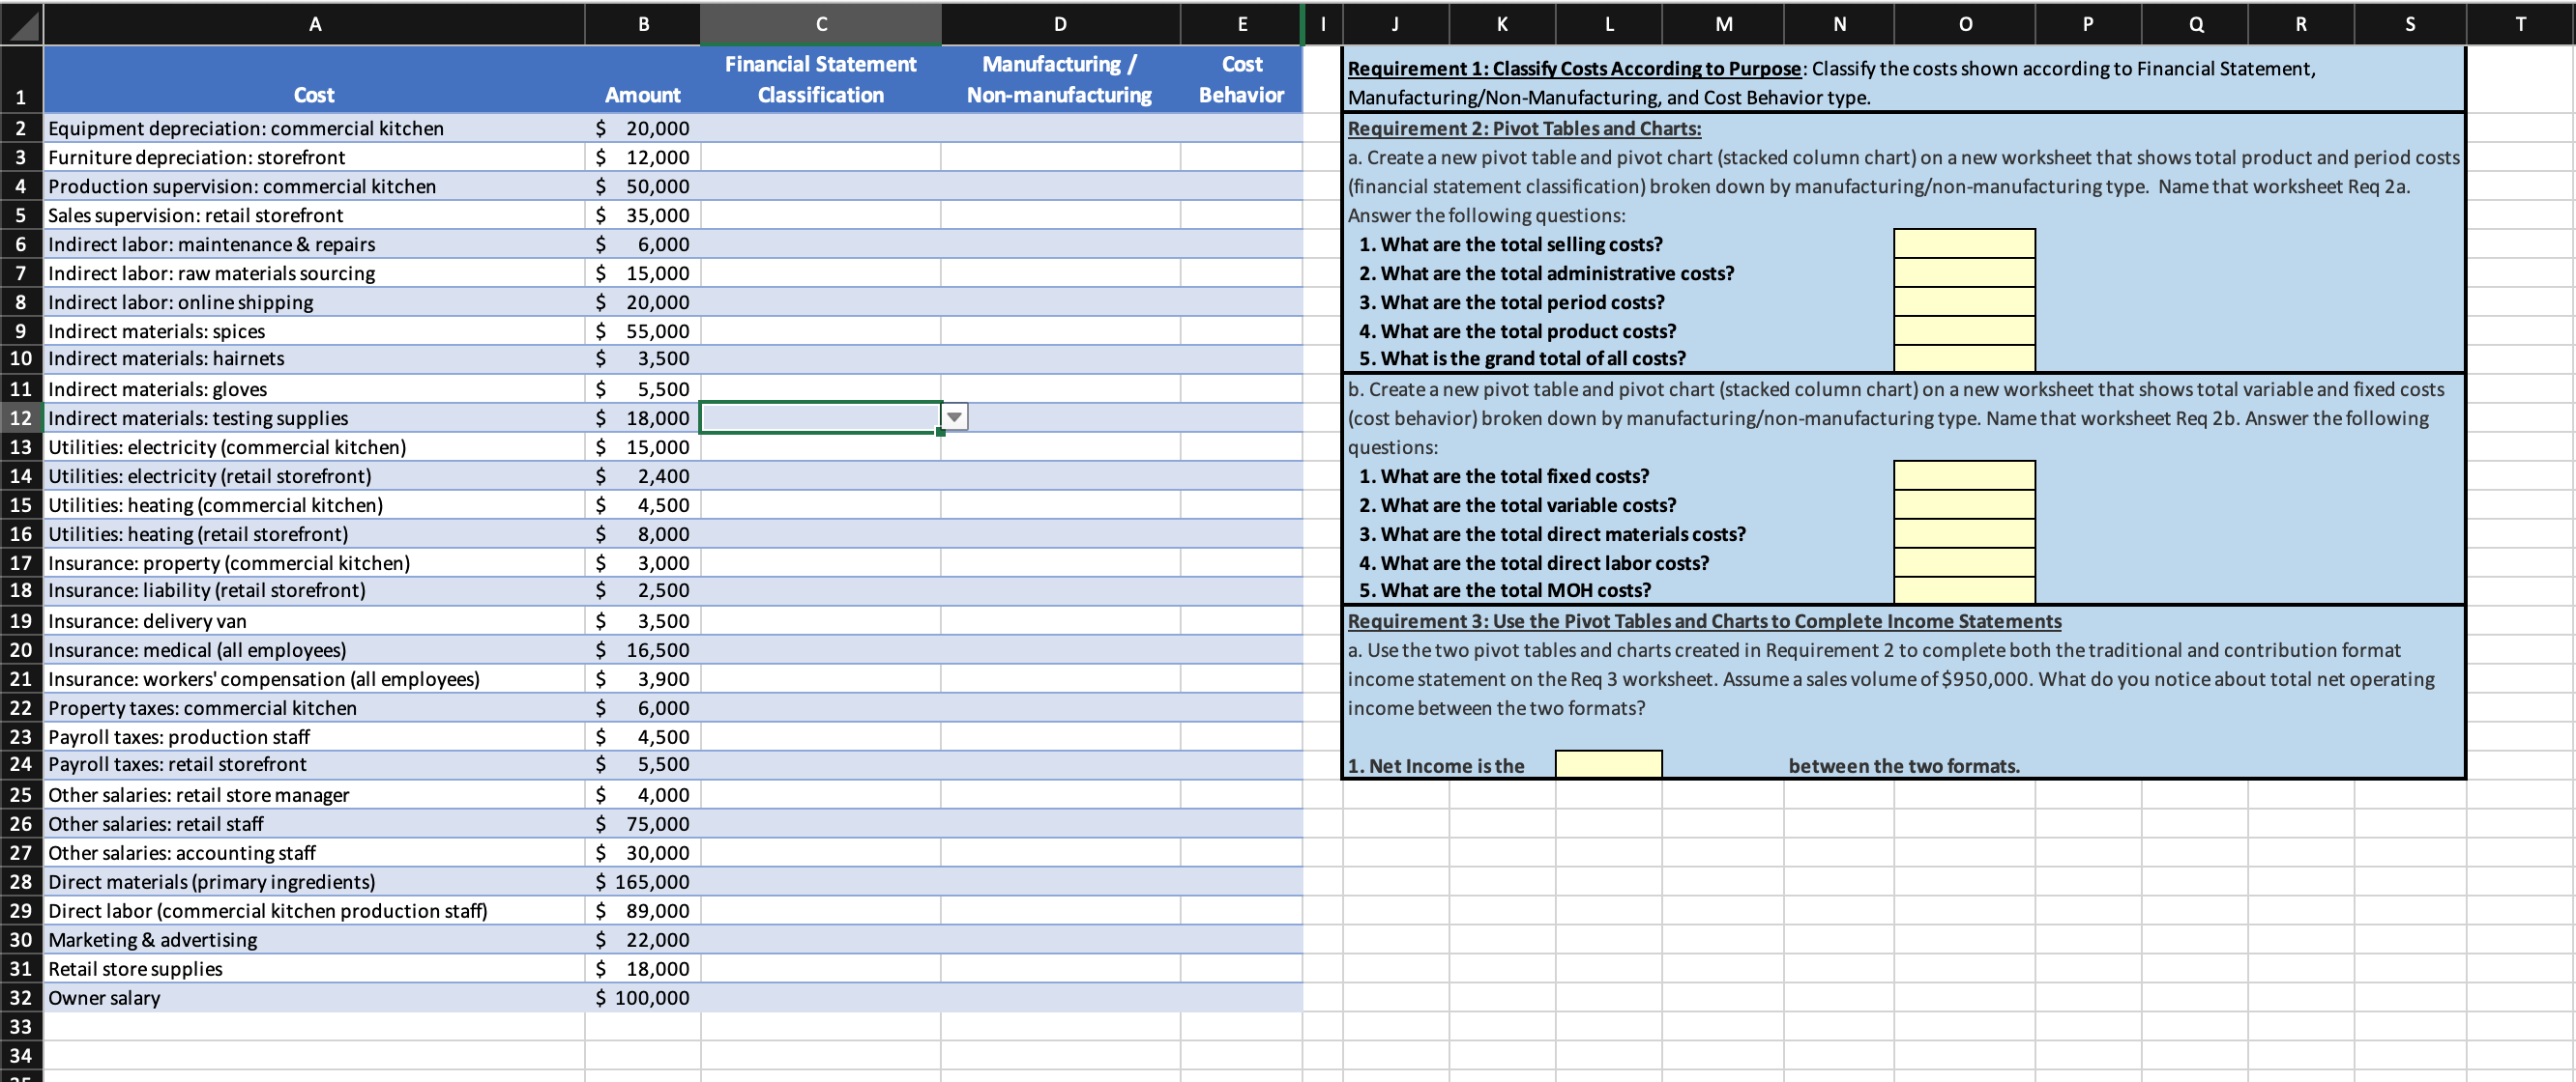Select the Financial Statement Classification header cell
The image size is (2576, 1082).
[820, 79]
